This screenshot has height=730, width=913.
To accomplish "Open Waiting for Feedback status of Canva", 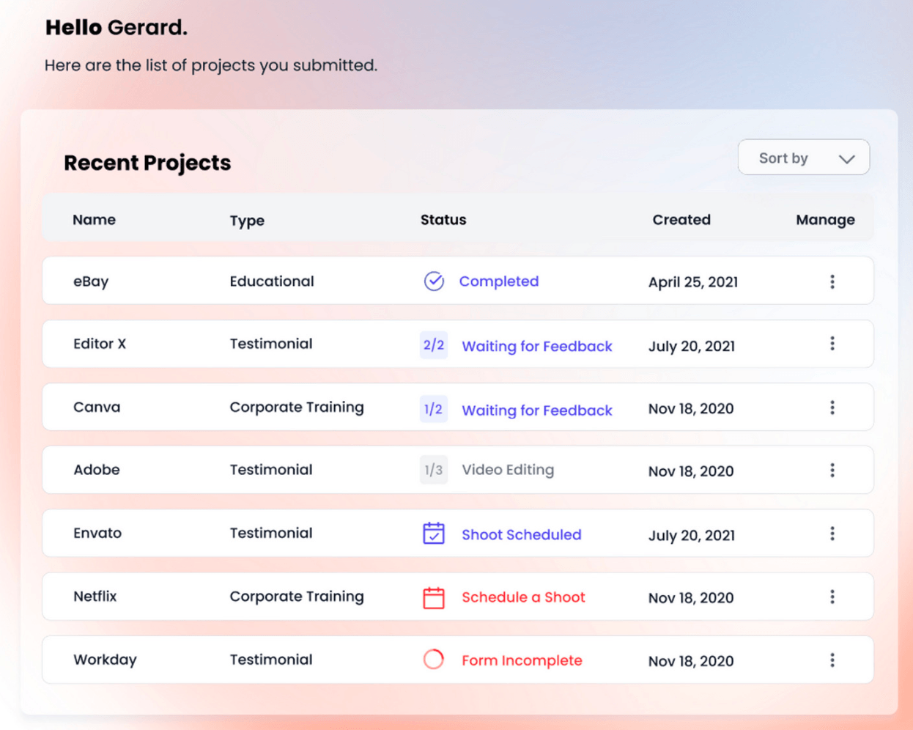I will click(537, 410).
